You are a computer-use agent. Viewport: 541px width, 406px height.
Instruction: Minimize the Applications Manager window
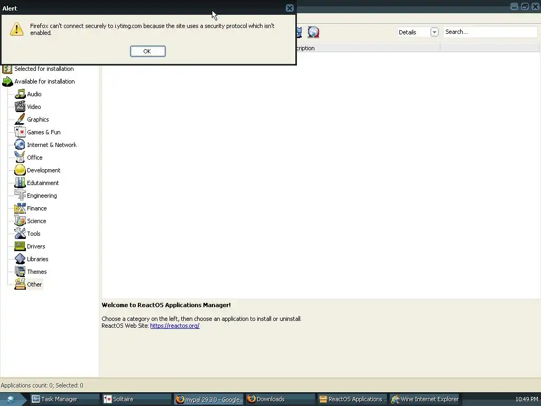point(514,6)
